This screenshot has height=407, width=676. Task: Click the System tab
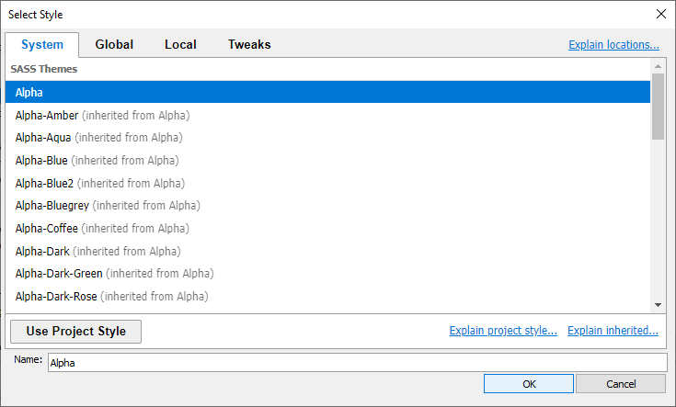tap(42, 45)
